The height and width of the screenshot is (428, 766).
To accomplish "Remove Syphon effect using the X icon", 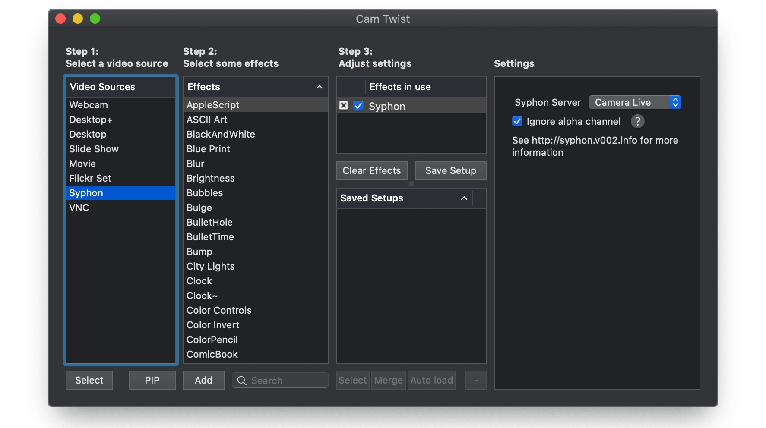I will 344,105.
